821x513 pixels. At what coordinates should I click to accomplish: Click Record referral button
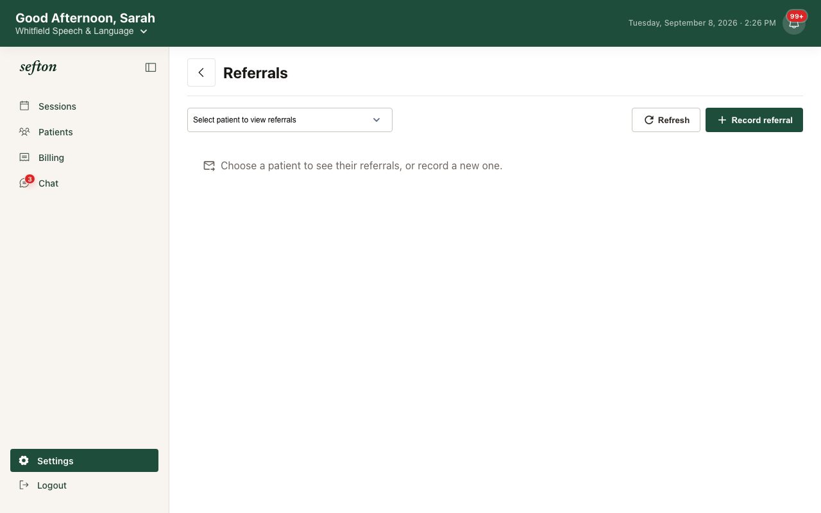click(x=754, y=120)
